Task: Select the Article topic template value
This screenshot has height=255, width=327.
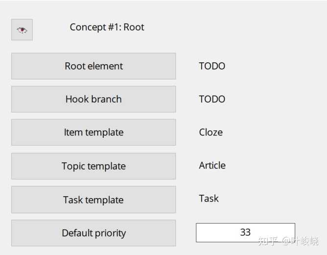Action: pyautogui.click(x=212, y=165)
